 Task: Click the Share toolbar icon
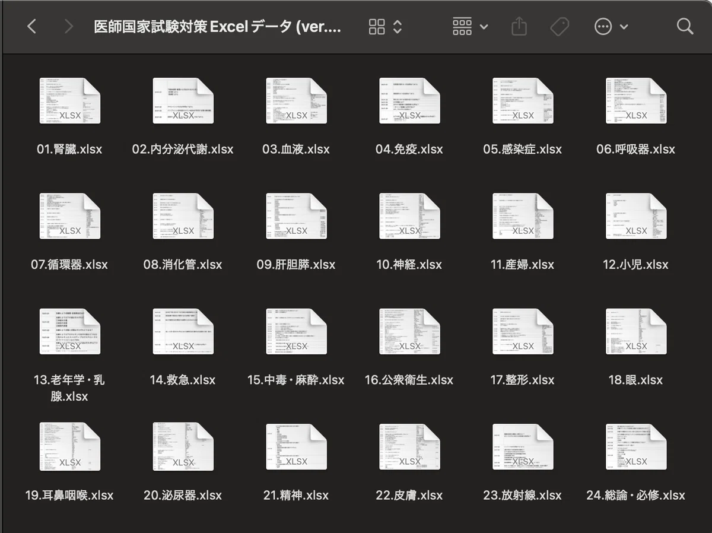tap(519, 26)
